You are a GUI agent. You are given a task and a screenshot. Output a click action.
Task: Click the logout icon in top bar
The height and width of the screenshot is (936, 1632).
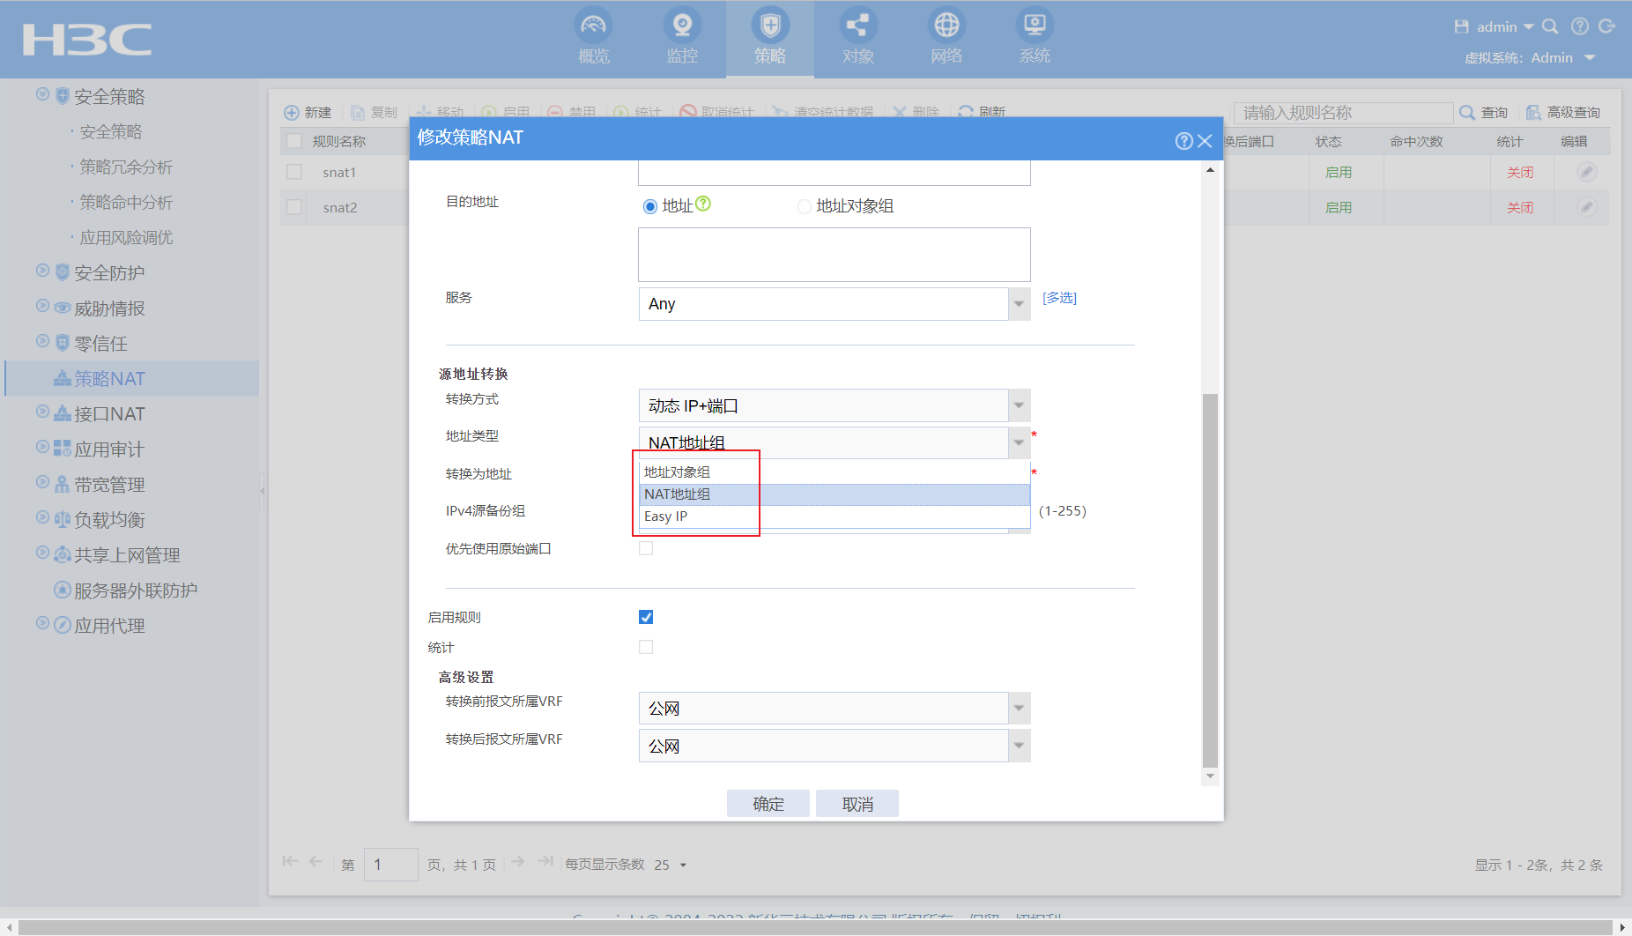1607,26
